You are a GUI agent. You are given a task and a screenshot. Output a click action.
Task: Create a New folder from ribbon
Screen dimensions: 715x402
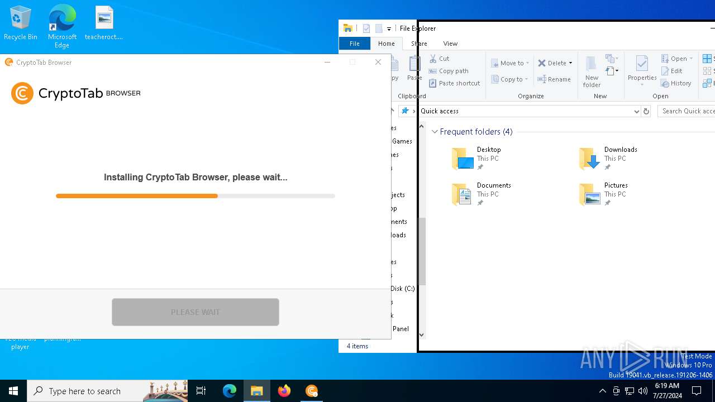[x=592, y=71]
